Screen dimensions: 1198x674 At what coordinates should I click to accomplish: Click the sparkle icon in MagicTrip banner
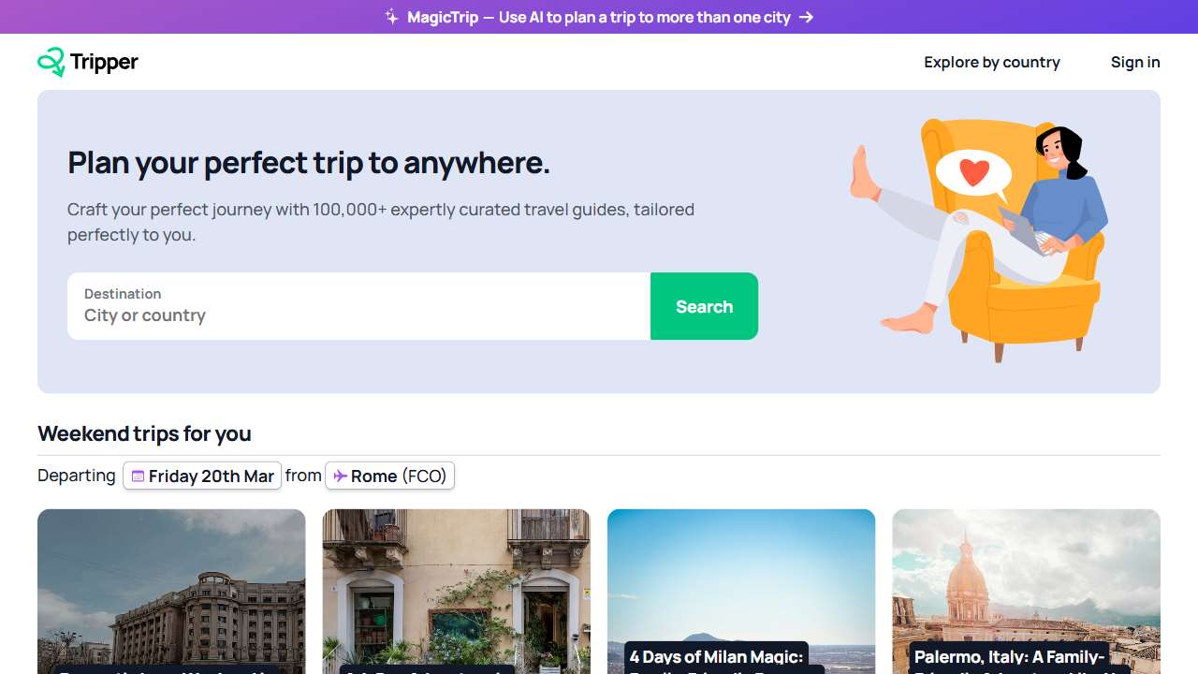pos(392,17)
